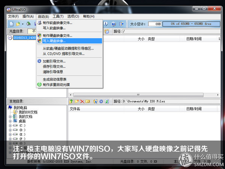Click the upper 路径 field showing /
The image size is (225, 169).
tap(171, 31)
